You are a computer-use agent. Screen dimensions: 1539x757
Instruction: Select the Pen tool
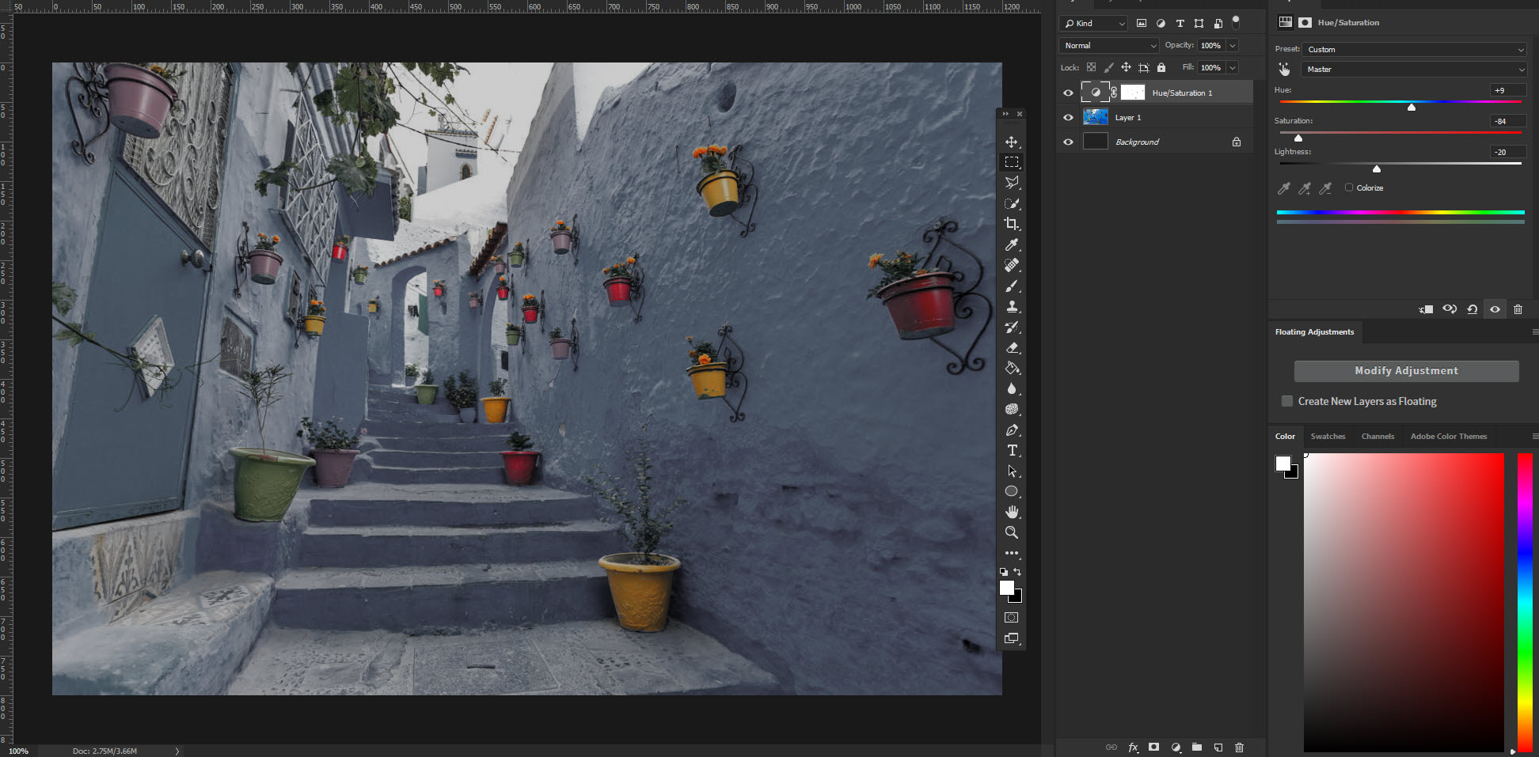[x=1012, y=430]
